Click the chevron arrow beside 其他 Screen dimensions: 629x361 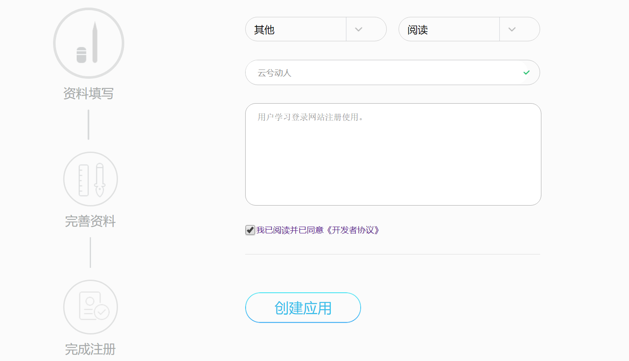pyautogui.click(x=359, y=29)
